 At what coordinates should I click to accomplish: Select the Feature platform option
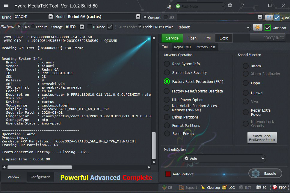coord(33,27)
